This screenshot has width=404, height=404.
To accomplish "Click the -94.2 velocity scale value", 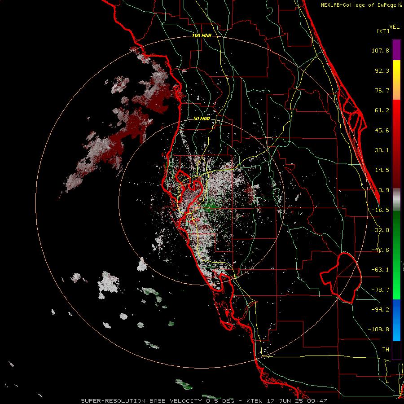I will (380, 309).
